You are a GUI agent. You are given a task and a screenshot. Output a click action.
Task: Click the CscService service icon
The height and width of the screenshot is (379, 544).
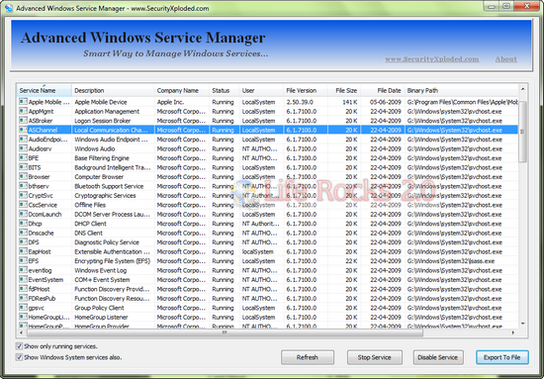pyautogui.click(x=23, y=205)
